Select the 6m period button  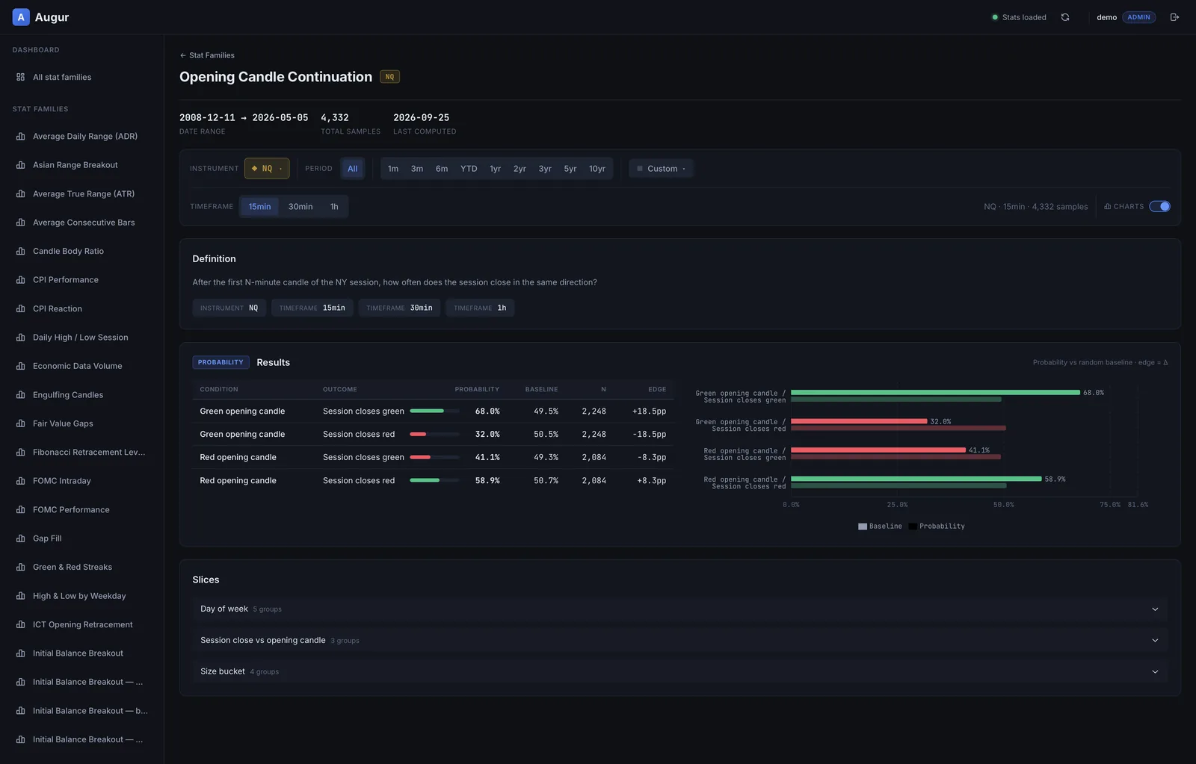coord(442,169)
